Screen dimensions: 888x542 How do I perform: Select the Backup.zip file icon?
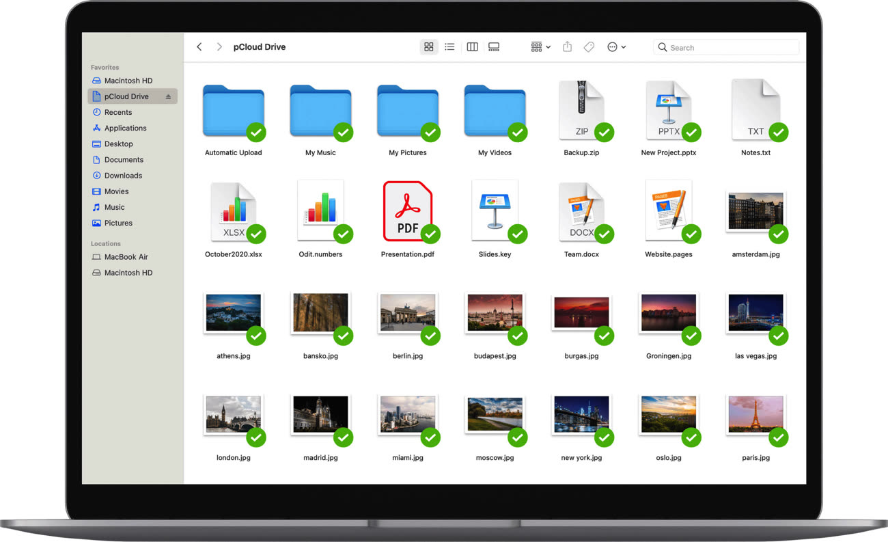581,110
